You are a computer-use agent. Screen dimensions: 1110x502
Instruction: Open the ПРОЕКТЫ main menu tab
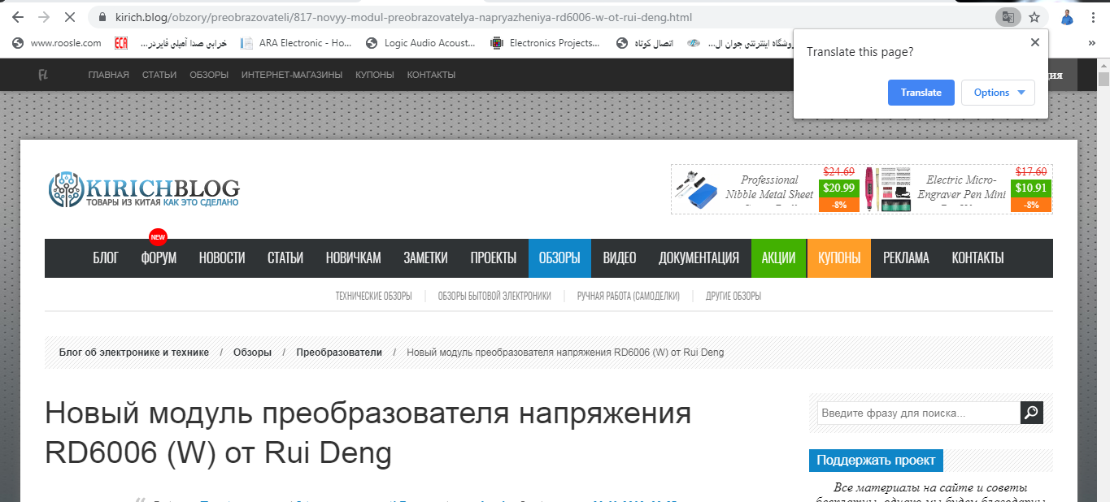click(x=494, y=258)
